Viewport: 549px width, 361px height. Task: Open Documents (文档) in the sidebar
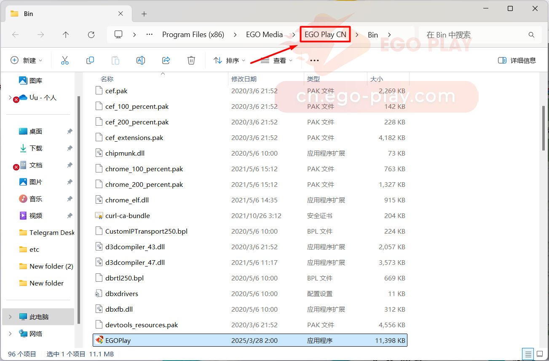[36, 165]
